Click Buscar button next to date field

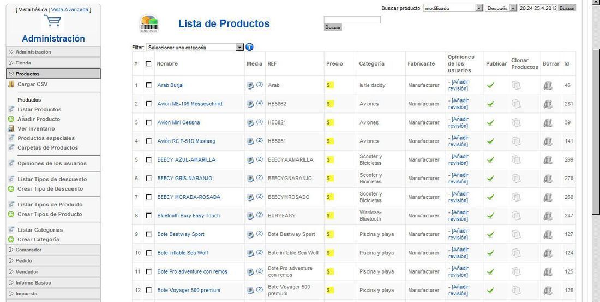567,8
